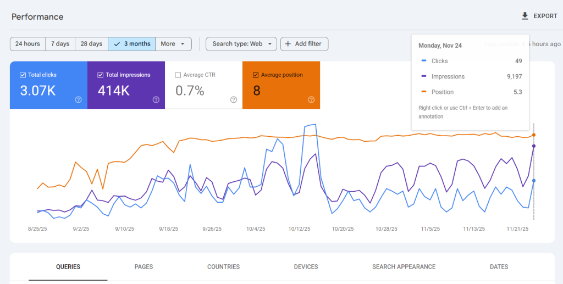Click help icon on Total clicks card

[x=78, y=99]
